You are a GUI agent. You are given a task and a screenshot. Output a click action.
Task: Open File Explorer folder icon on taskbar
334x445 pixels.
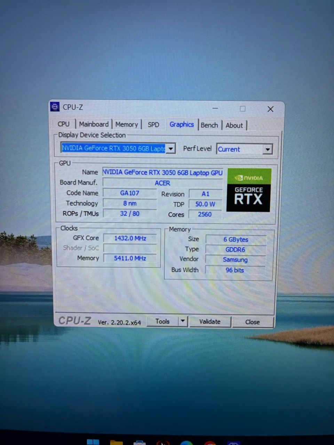point(116,442)
